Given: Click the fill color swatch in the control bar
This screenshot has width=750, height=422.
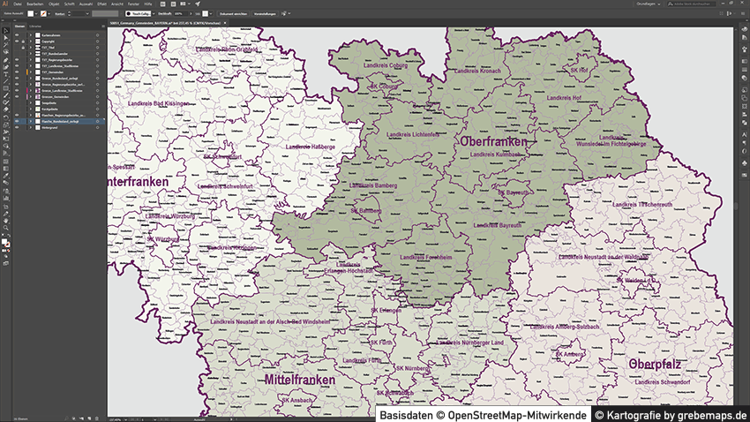Looking at the screenshot, I should pyautogui.click(x=31, y=14).
